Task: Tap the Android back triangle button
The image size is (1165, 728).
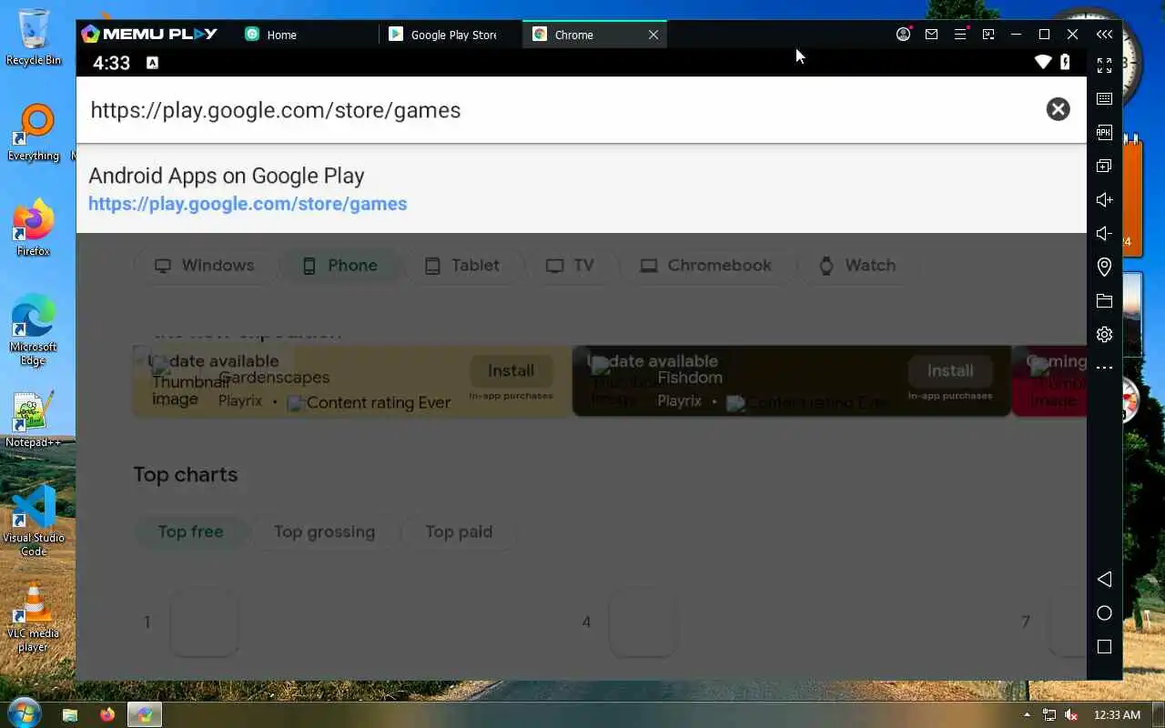Action: [x=1104, y=579]
